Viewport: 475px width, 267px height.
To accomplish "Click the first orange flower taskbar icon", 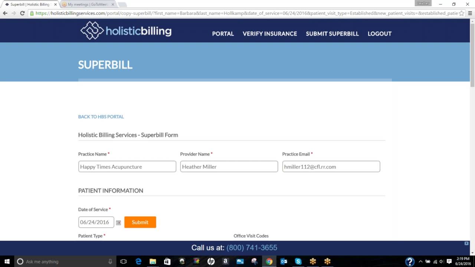I will pyautogui.click(x=313, y=261).
